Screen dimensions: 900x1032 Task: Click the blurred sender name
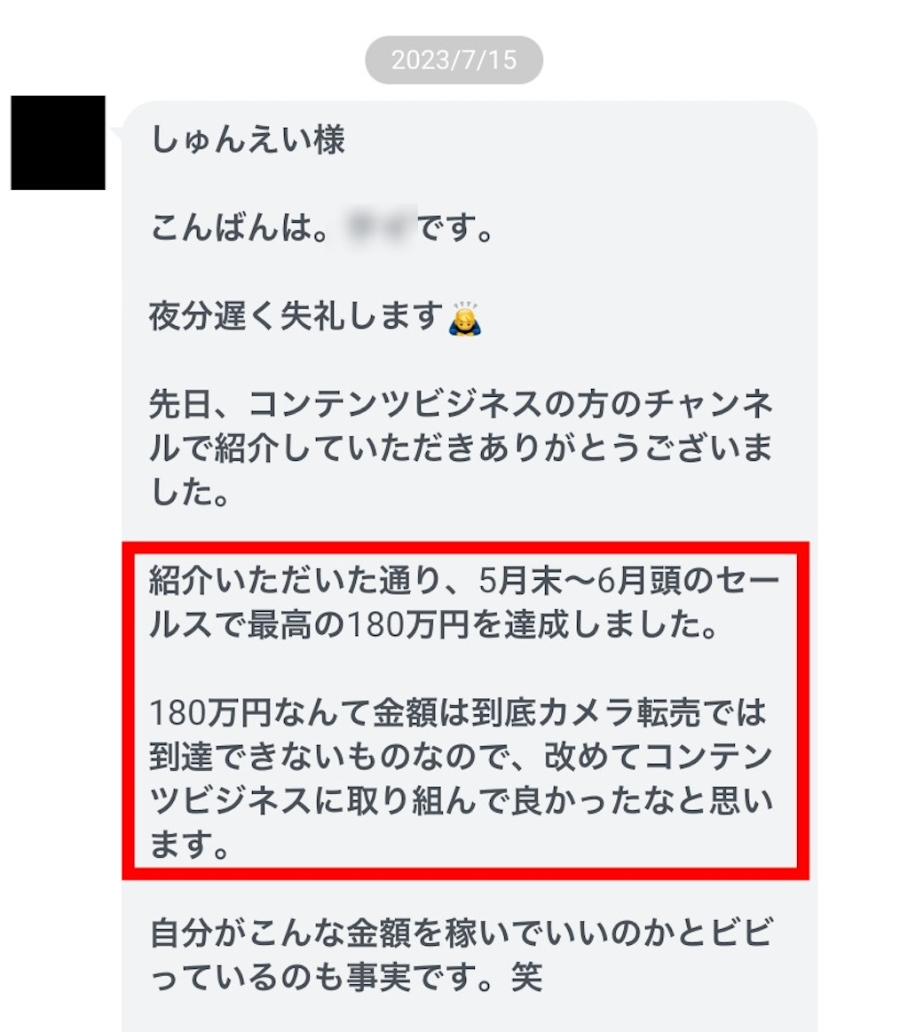point(380,227)
